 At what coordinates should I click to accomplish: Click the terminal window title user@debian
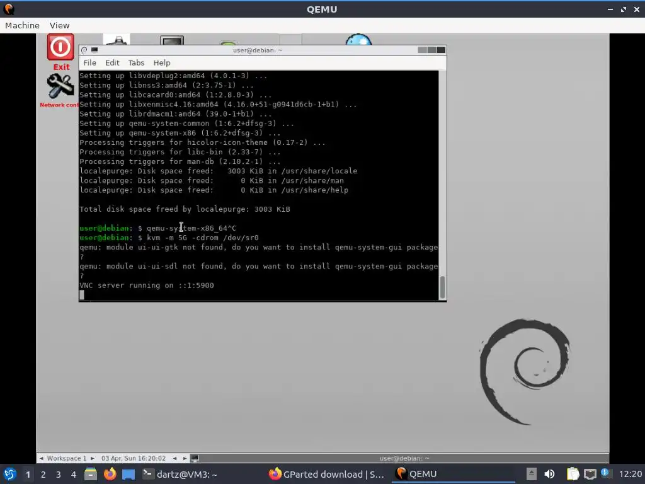click(x=258, y=50)
